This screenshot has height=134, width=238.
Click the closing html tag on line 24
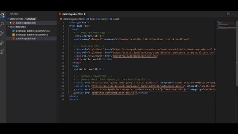coord(74,99)
